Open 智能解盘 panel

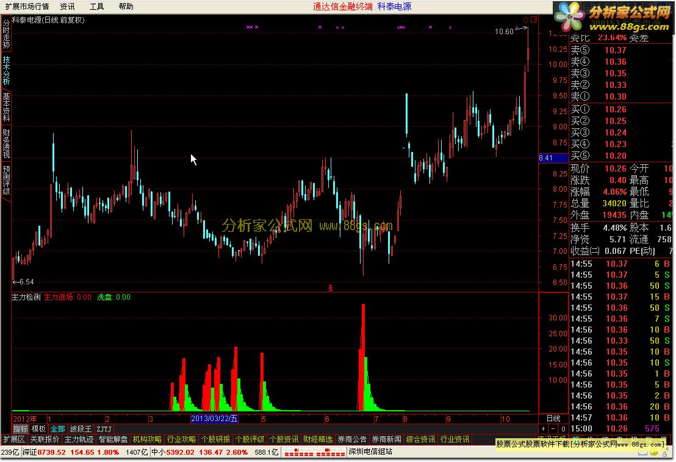click(113, 439)
